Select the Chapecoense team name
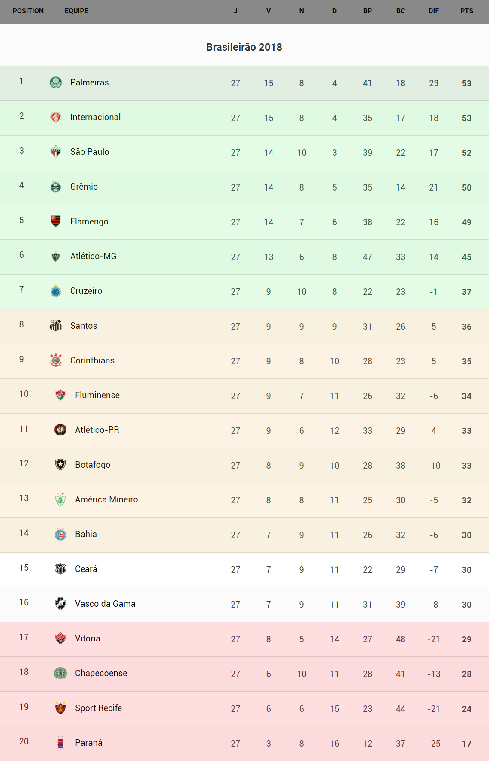The width and height of the screenshot is (489, 762). (101, 673)
